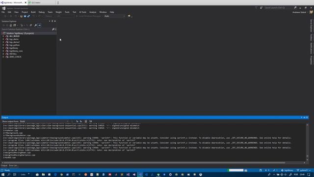Expand the bgs_demo2 project
The height and width of the screenshot is (177, 314).
(x=3, y=42)
